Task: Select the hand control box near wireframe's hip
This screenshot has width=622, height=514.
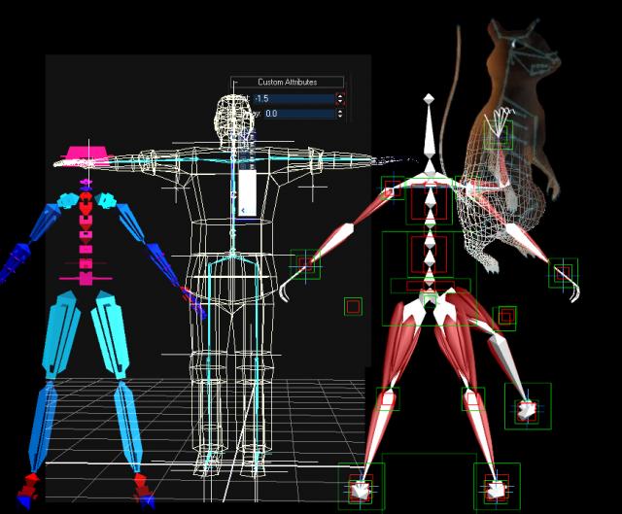Action: (x=306, y=263)
